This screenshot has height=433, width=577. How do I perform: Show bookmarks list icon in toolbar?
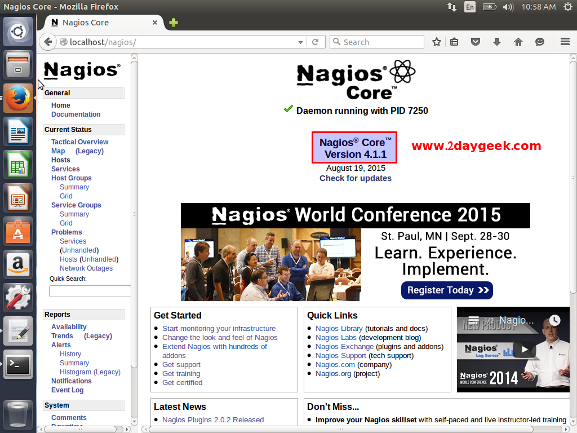point(454,42)
